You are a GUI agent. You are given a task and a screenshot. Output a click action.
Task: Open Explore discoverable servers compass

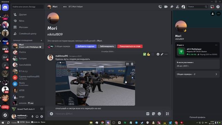5,115
